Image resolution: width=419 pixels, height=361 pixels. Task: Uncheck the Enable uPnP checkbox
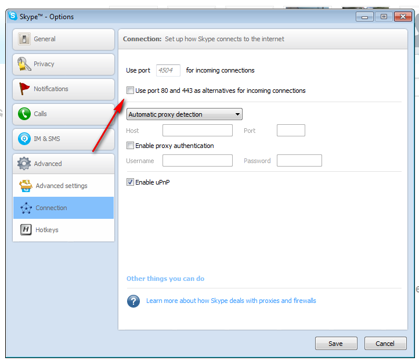pyautogui.click(x=130, y=182)
